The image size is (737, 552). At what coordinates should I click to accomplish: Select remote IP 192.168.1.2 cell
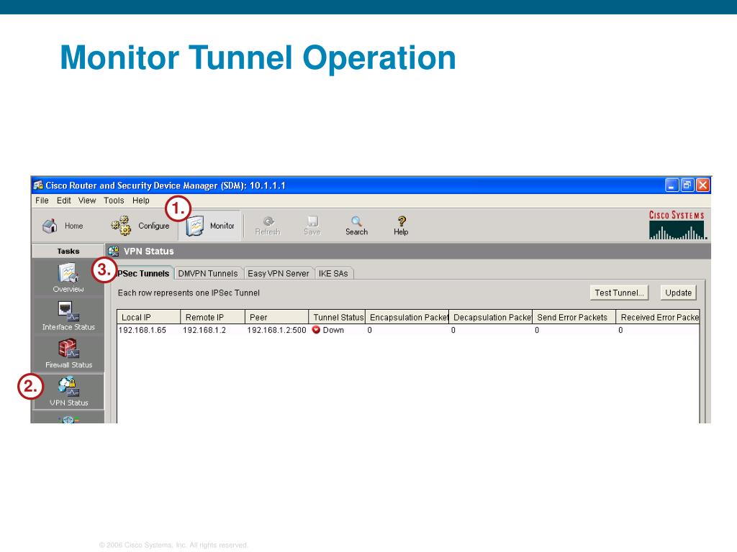coord(204,330)
